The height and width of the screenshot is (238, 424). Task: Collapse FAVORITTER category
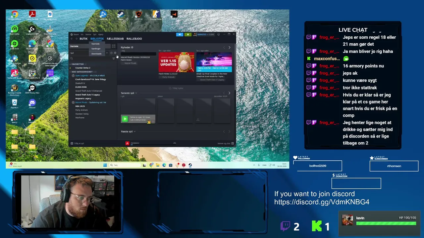point(71,64)
